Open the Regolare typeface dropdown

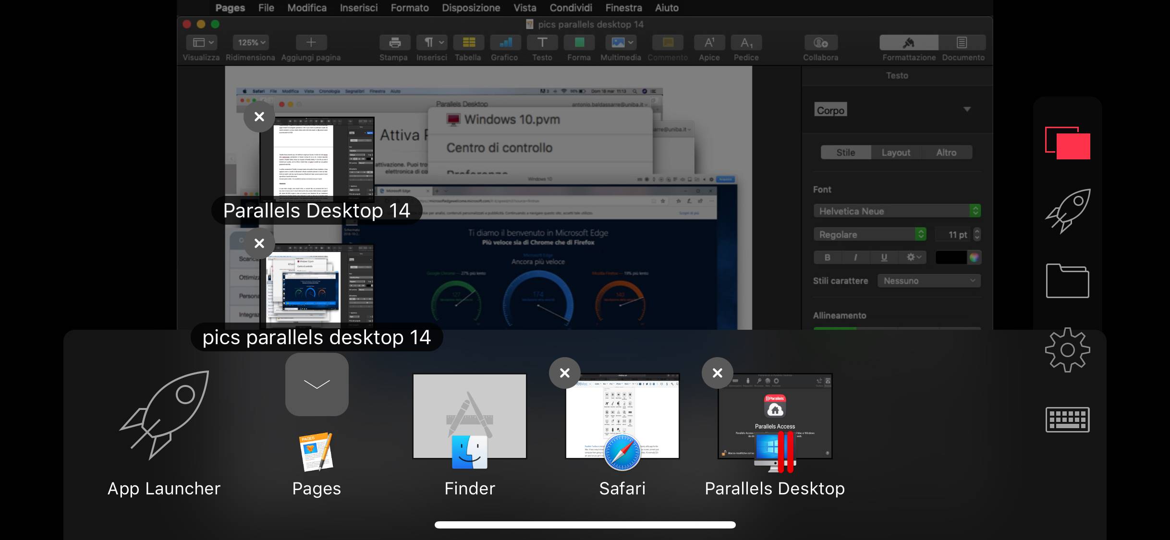pyautogui.click(x=870, y=234)
